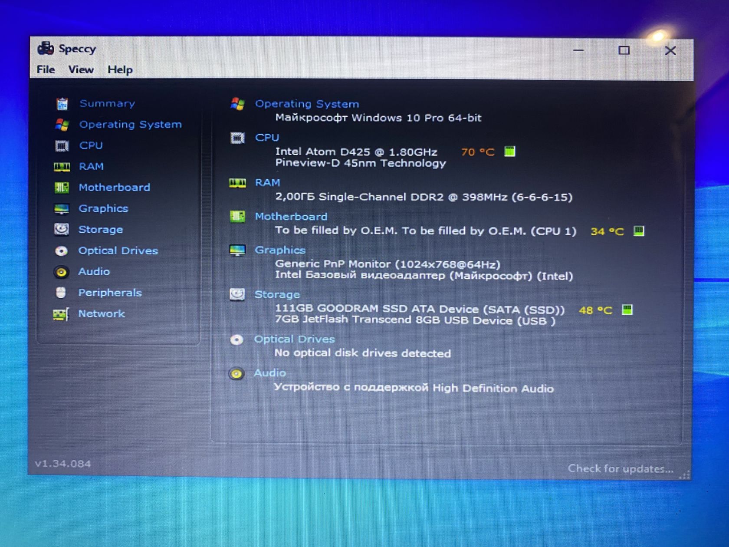Open Storage via its hard drive icon
Screen dimensions: 729x547
[x=61, y=229]
